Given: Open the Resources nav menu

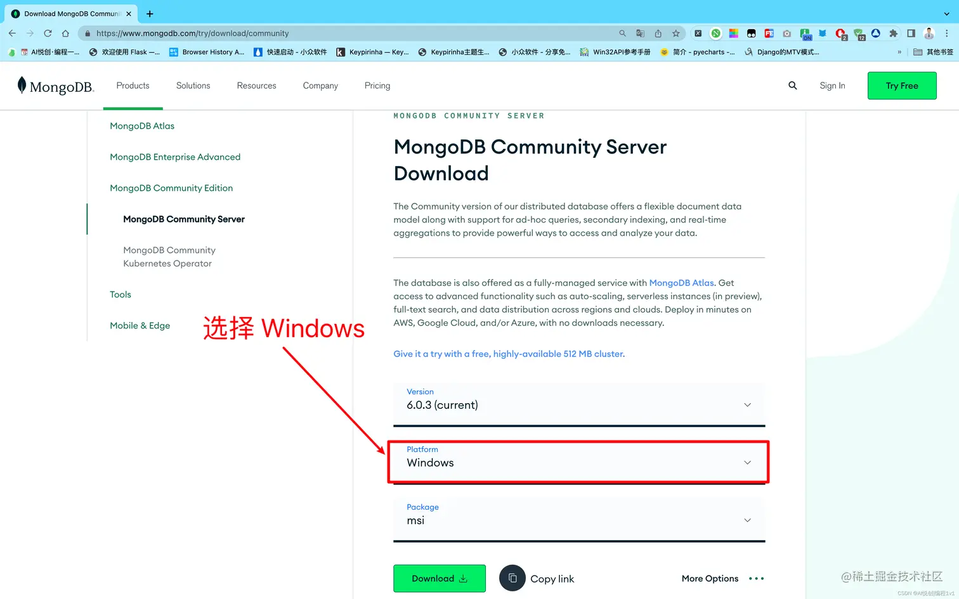Looking at the screenshot, I should pyautogui.click(x=256, y=86).
